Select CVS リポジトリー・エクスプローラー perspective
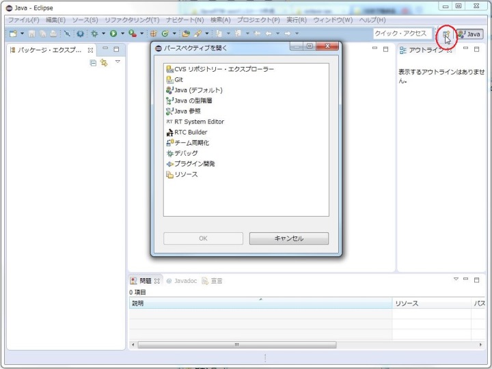Screen dimensions: 492x369 [220, 69]
